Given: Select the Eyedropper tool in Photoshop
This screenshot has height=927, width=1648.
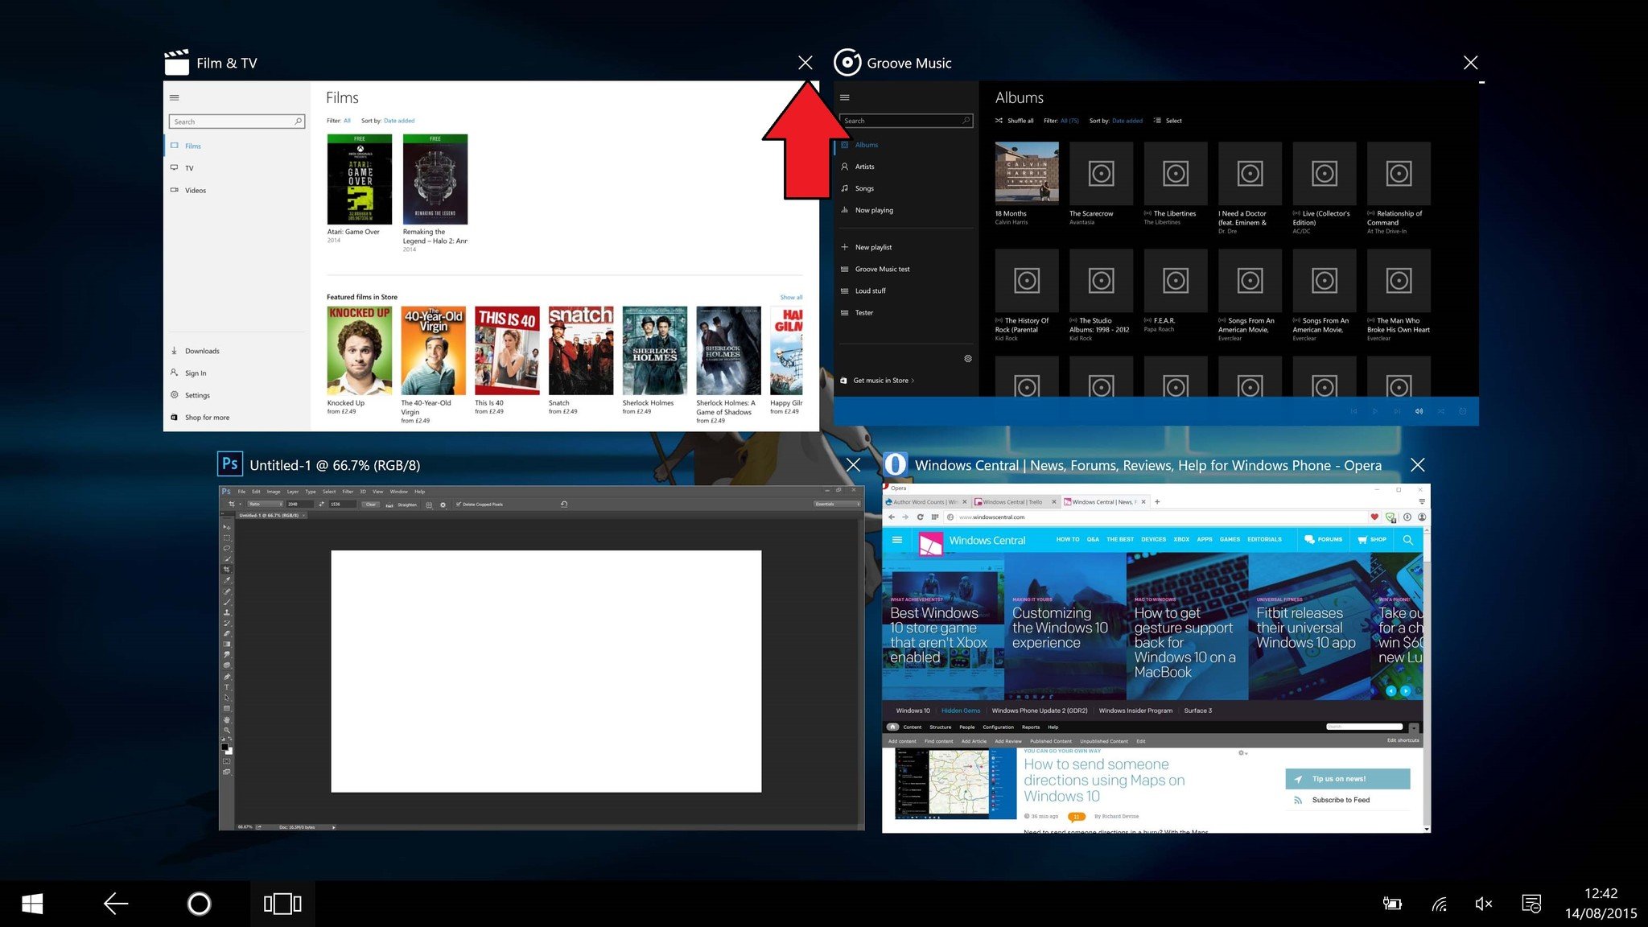Looking at the screenshot, I should [226, 579].
